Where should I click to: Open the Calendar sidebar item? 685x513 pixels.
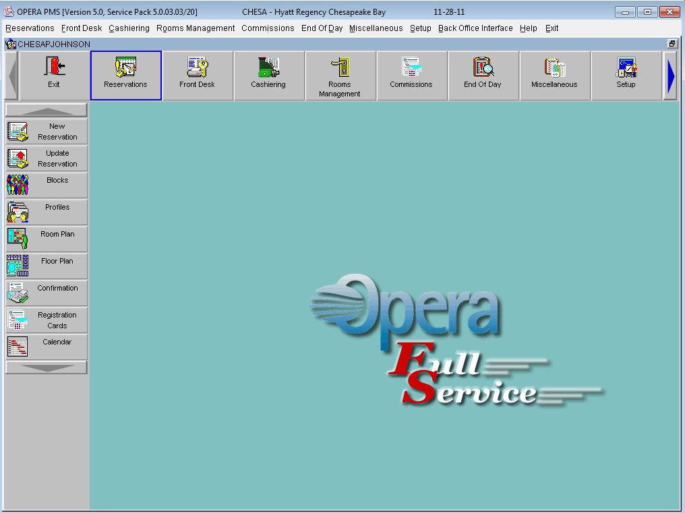47,347
